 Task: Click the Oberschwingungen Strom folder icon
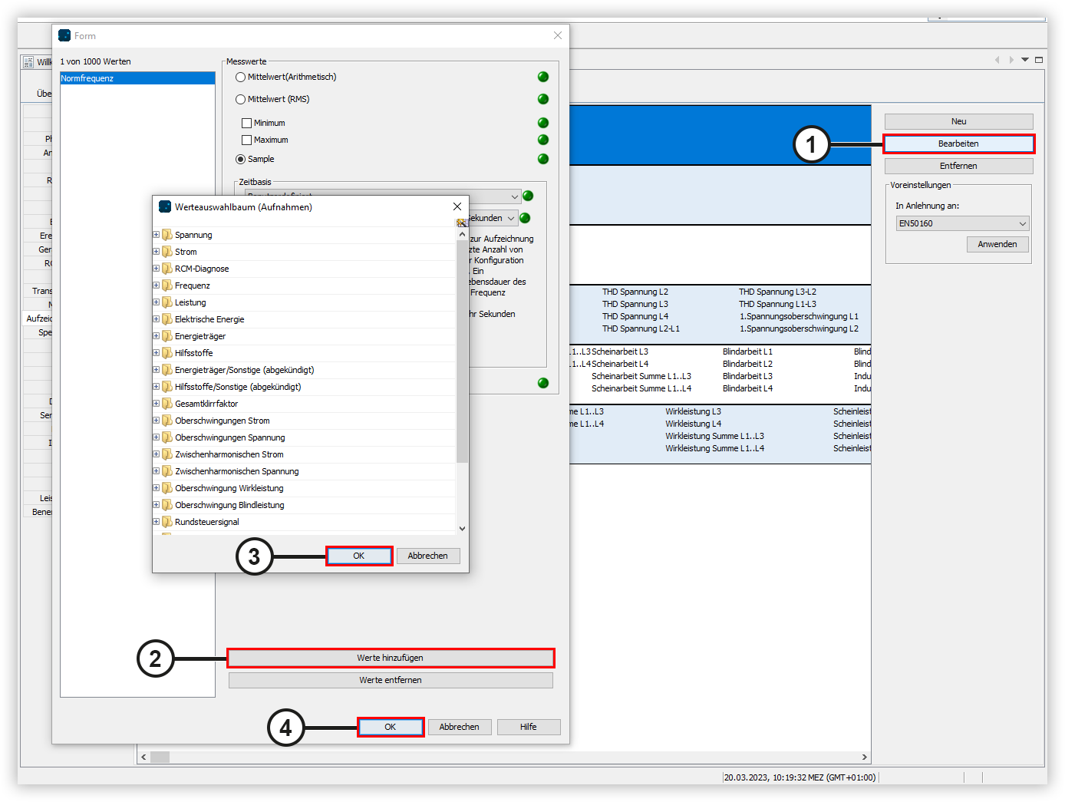coord(169,421)
